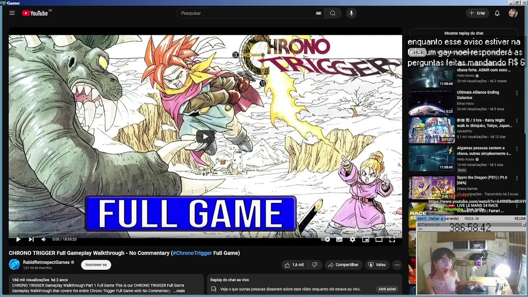Skip to next video
528x297 pixels.
31,239
